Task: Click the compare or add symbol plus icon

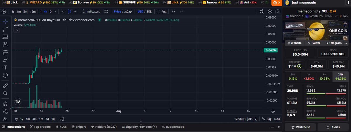Action: pyautogui.click(x=4, y=12)
